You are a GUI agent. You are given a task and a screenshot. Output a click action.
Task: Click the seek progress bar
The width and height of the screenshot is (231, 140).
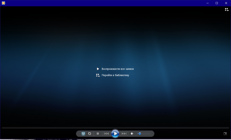pos(115,128)
